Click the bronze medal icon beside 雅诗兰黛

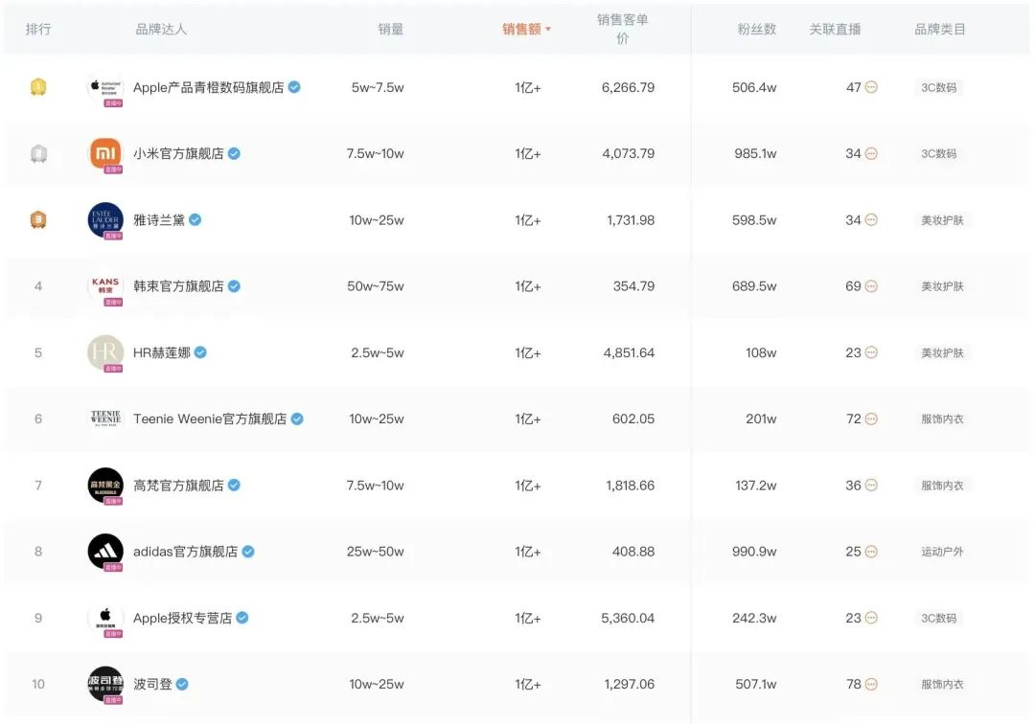pos(38,219)
